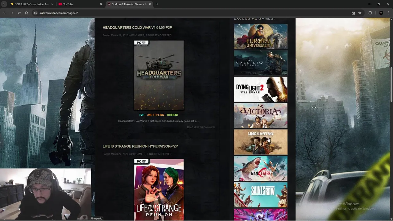Expand the tab search dropdown
The image size is (393, 221).
tap(4, 4)
